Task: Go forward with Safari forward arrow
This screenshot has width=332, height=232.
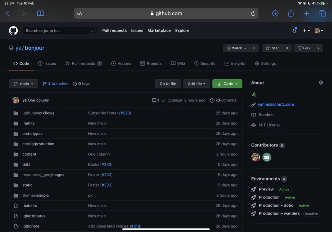Action: (x=23, y=13)
